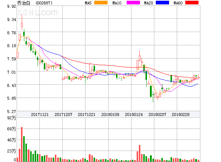Screen dimensions: 221x162
Task: Click the orange MA5 legend swatch
Action: tap(101, 3)
